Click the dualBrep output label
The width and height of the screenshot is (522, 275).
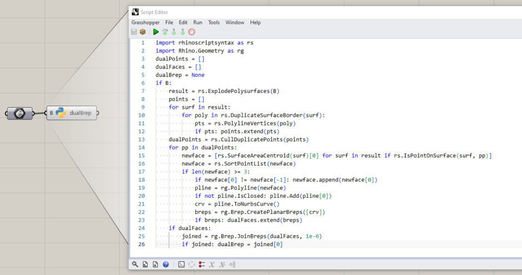(81, 113)
